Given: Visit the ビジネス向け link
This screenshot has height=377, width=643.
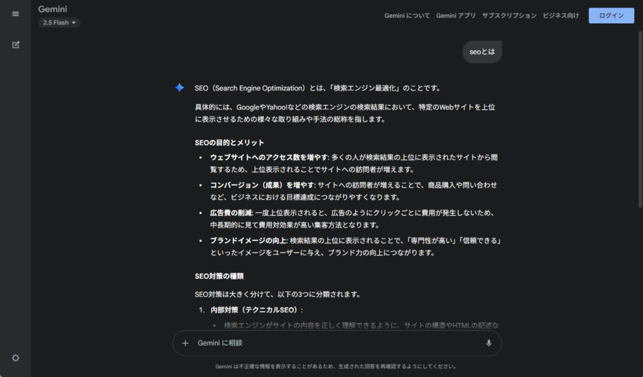Looking at the screenshot, I should coord(561,15).
